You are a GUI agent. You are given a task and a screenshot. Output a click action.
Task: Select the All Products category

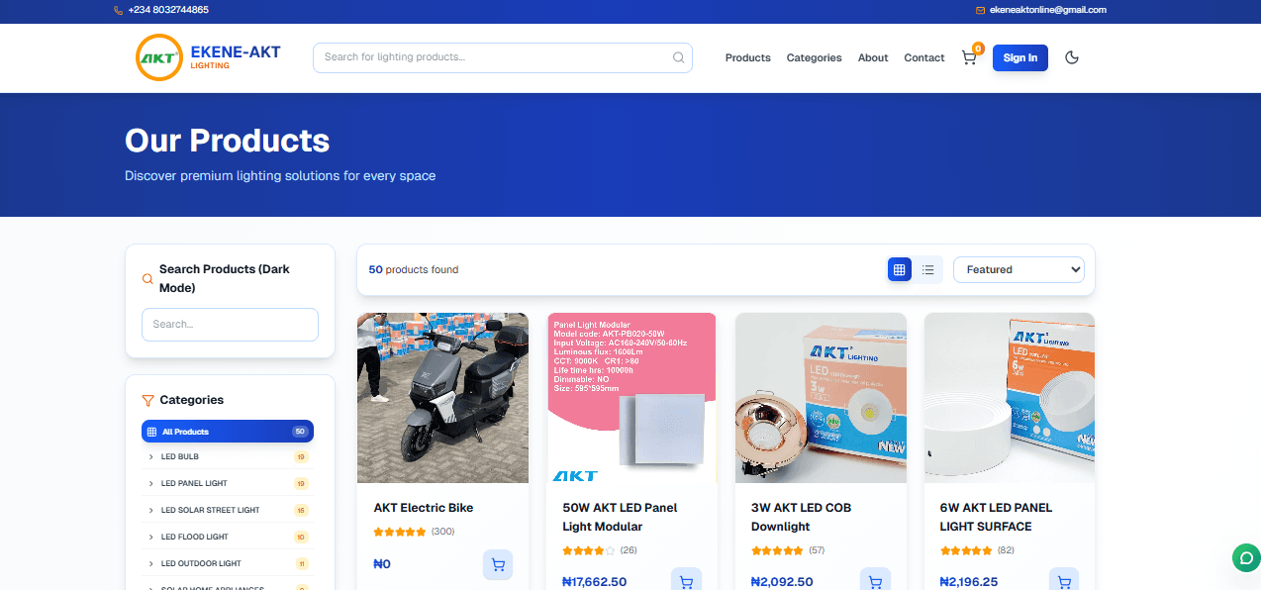click(x=227, y=432)
